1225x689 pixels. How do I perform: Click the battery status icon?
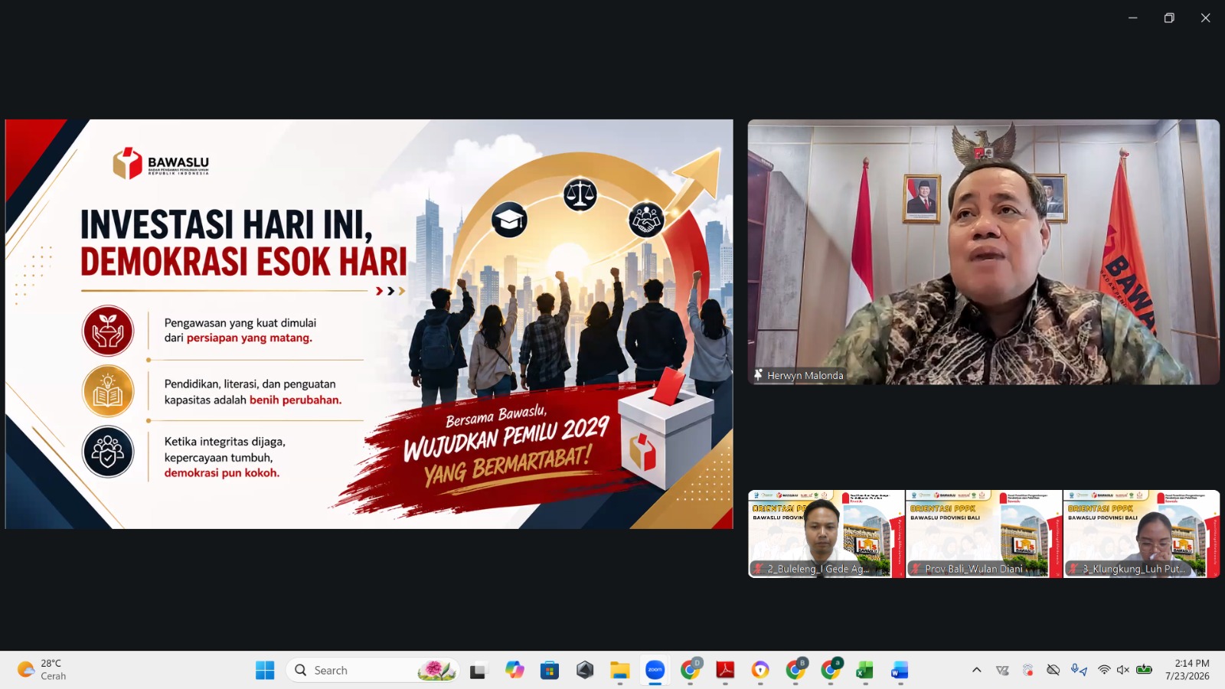[1144, 670]
